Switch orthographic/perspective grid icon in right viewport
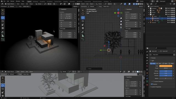 tap(121, 28)
